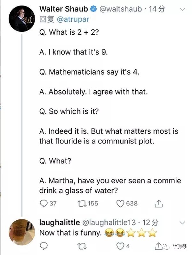Image resolution: width=192 pixels, height=255 pixels.
Task: Open the dropdown menu on laughalittle's tweet
Action: tap(182, 222)
